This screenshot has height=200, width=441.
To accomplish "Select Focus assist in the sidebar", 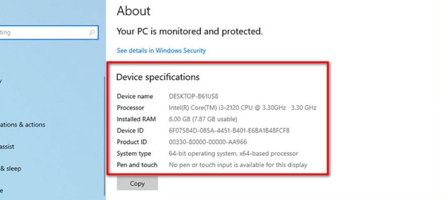I will 7,147.
